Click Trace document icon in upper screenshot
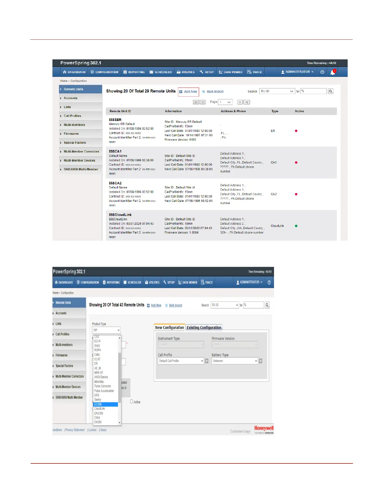Screen dimensions: 382x495 pos(249,72)
